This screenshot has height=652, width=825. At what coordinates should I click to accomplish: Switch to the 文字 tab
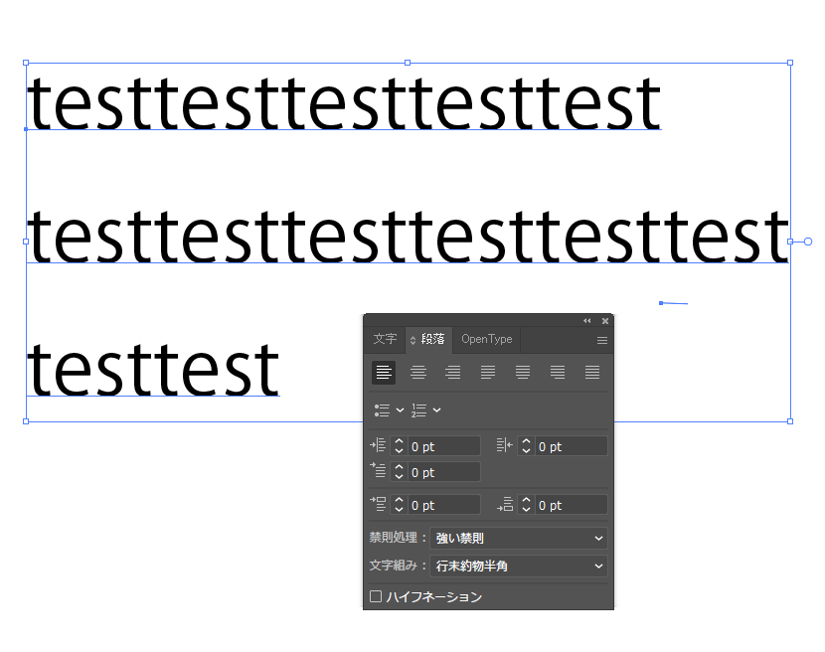point(385,340)
